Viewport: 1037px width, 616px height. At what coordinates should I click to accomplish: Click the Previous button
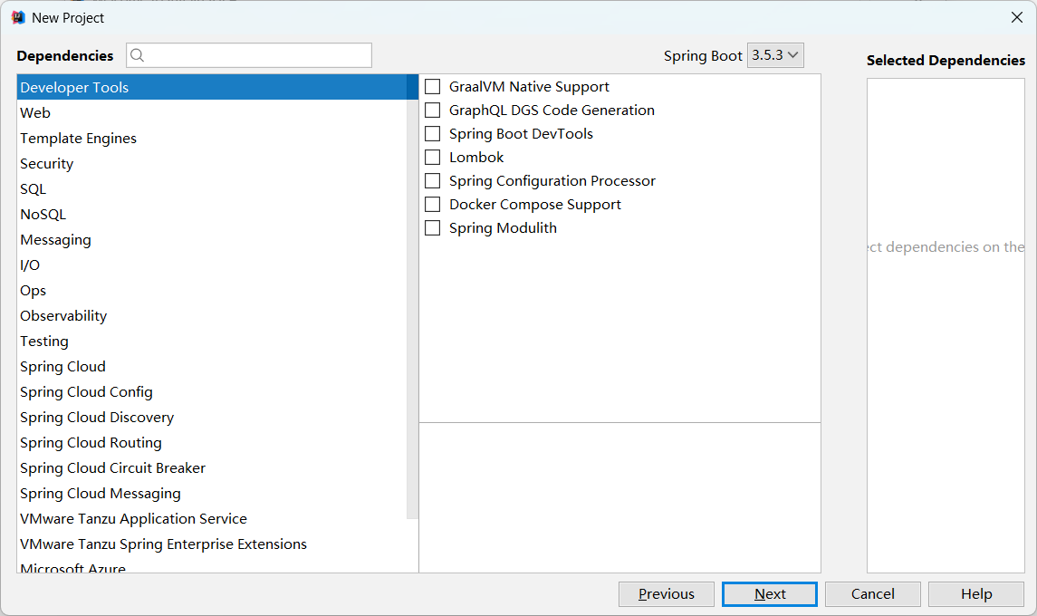pos(666,594)
